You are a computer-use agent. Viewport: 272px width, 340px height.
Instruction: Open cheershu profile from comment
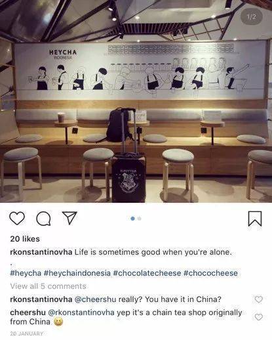coord(28,312)
